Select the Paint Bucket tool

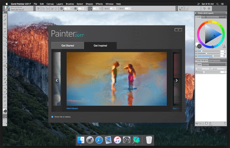point(5,24)
